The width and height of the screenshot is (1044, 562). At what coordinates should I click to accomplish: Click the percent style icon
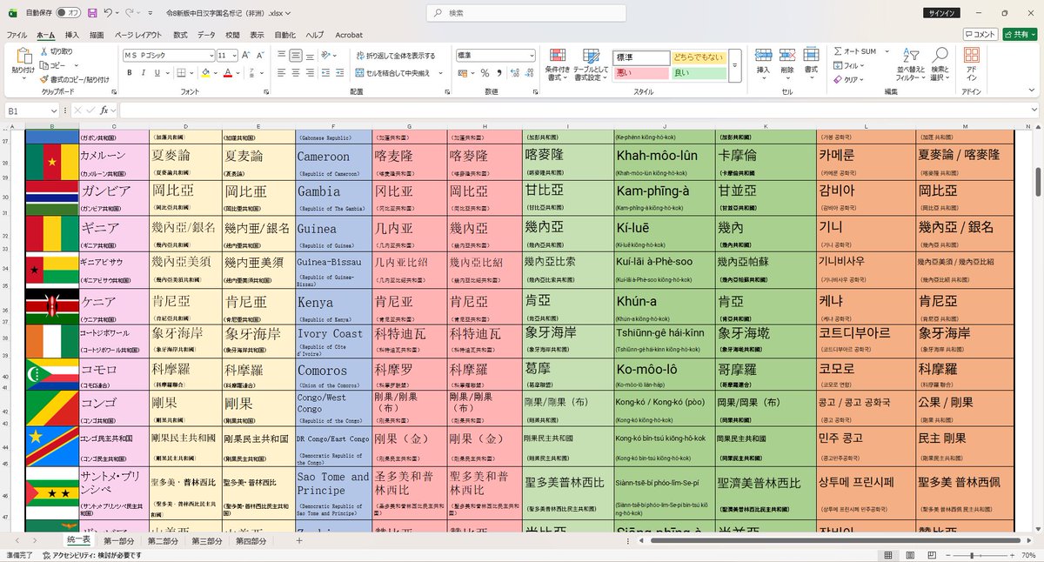[485, 73]
